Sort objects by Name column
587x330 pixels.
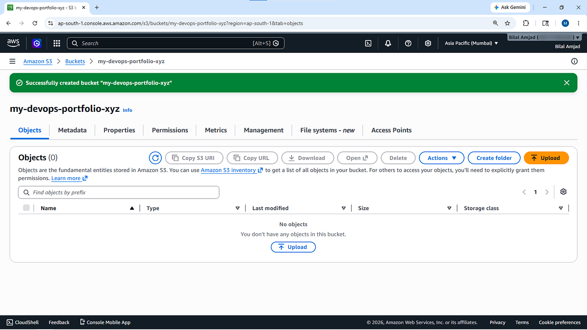(x=87, y=208)
